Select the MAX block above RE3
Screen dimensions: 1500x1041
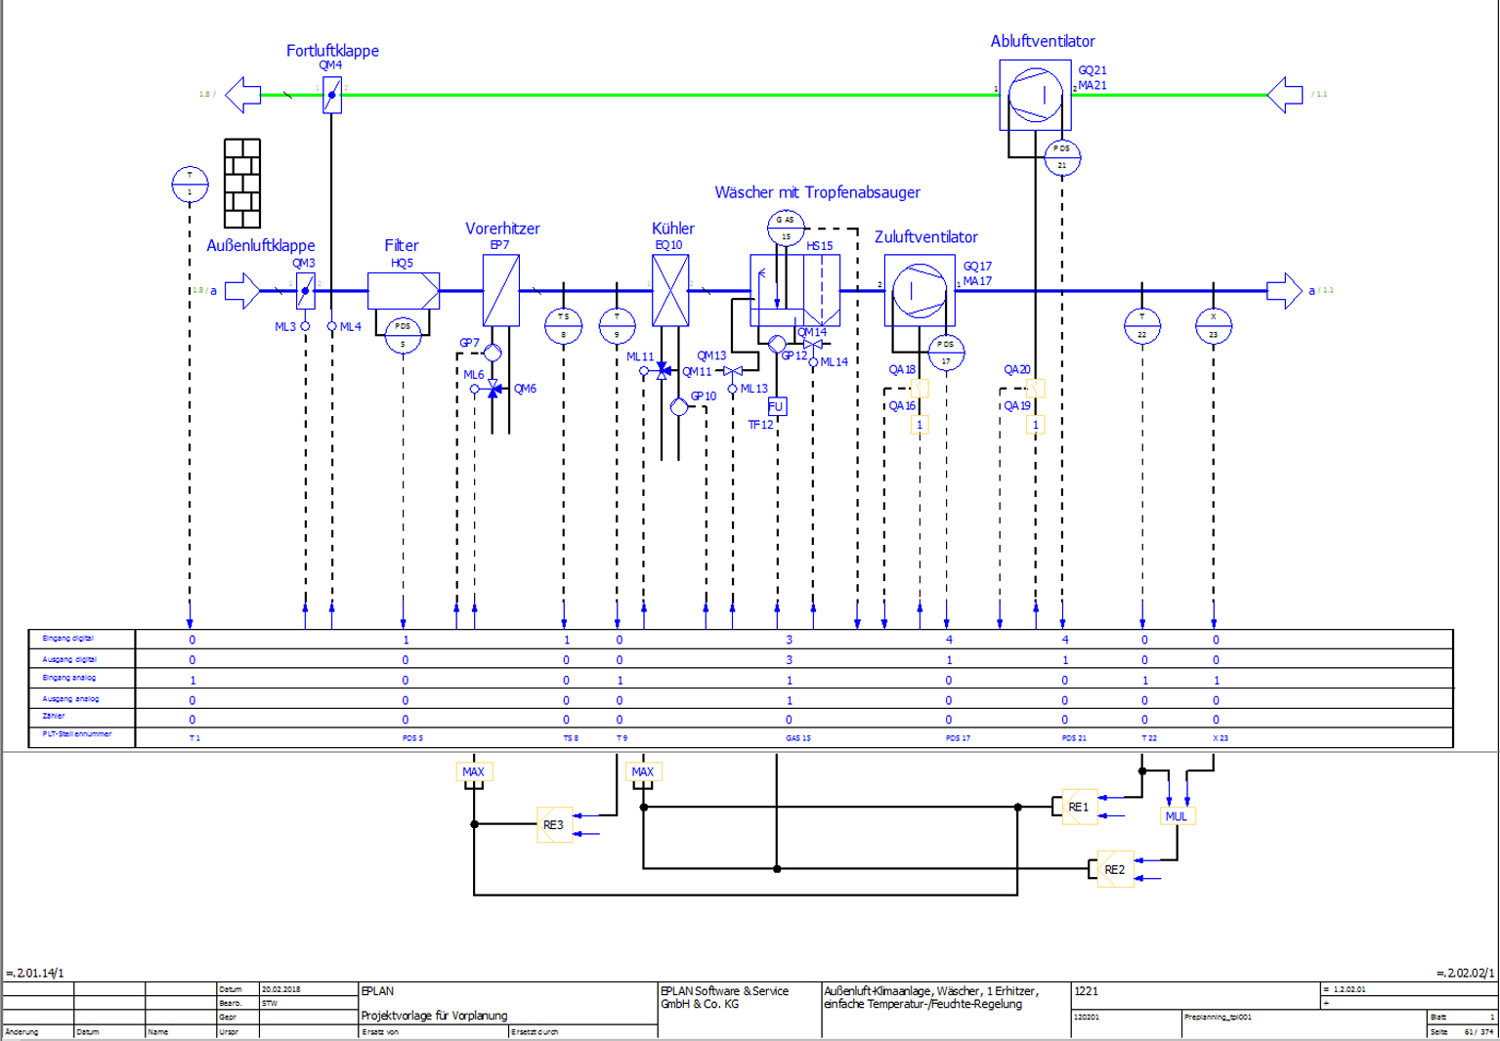click(x=474, y=771)
